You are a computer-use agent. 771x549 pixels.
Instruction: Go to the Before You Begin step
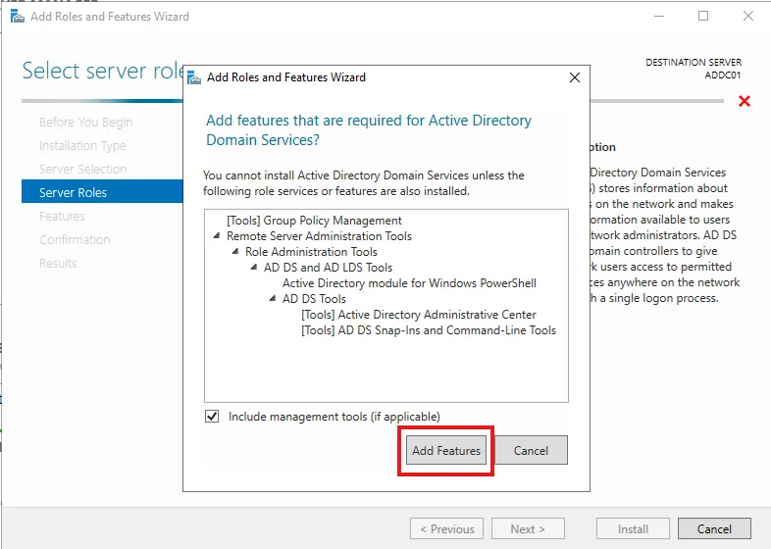(x=85, y=123)
